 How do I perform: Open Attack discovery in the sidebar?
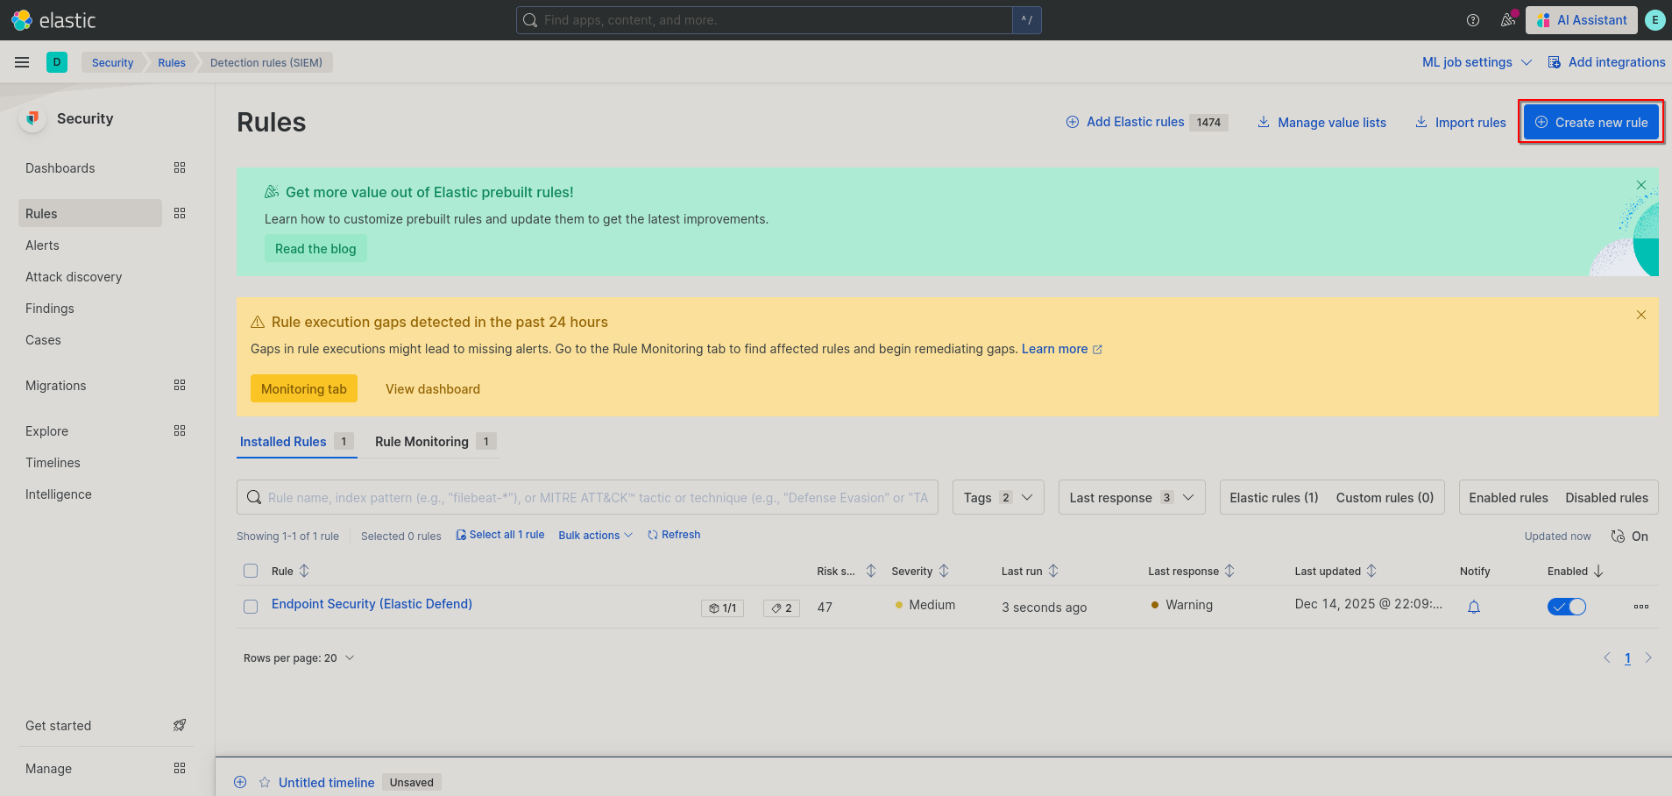74,276
